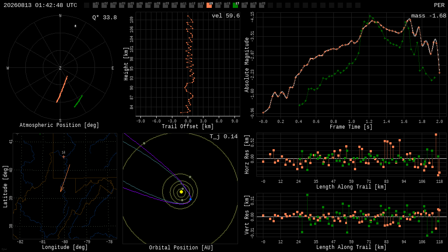This screenshot has height=252, width=448.
Task: Click the orange station 14 cross on map
Action: click(x=63, y=157)
